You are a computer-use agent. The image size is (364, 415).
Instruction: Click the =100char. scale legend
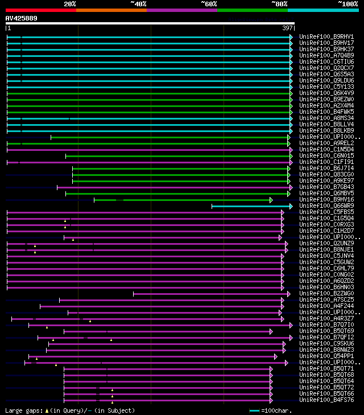pyautogui.click(x=271, y=411)
